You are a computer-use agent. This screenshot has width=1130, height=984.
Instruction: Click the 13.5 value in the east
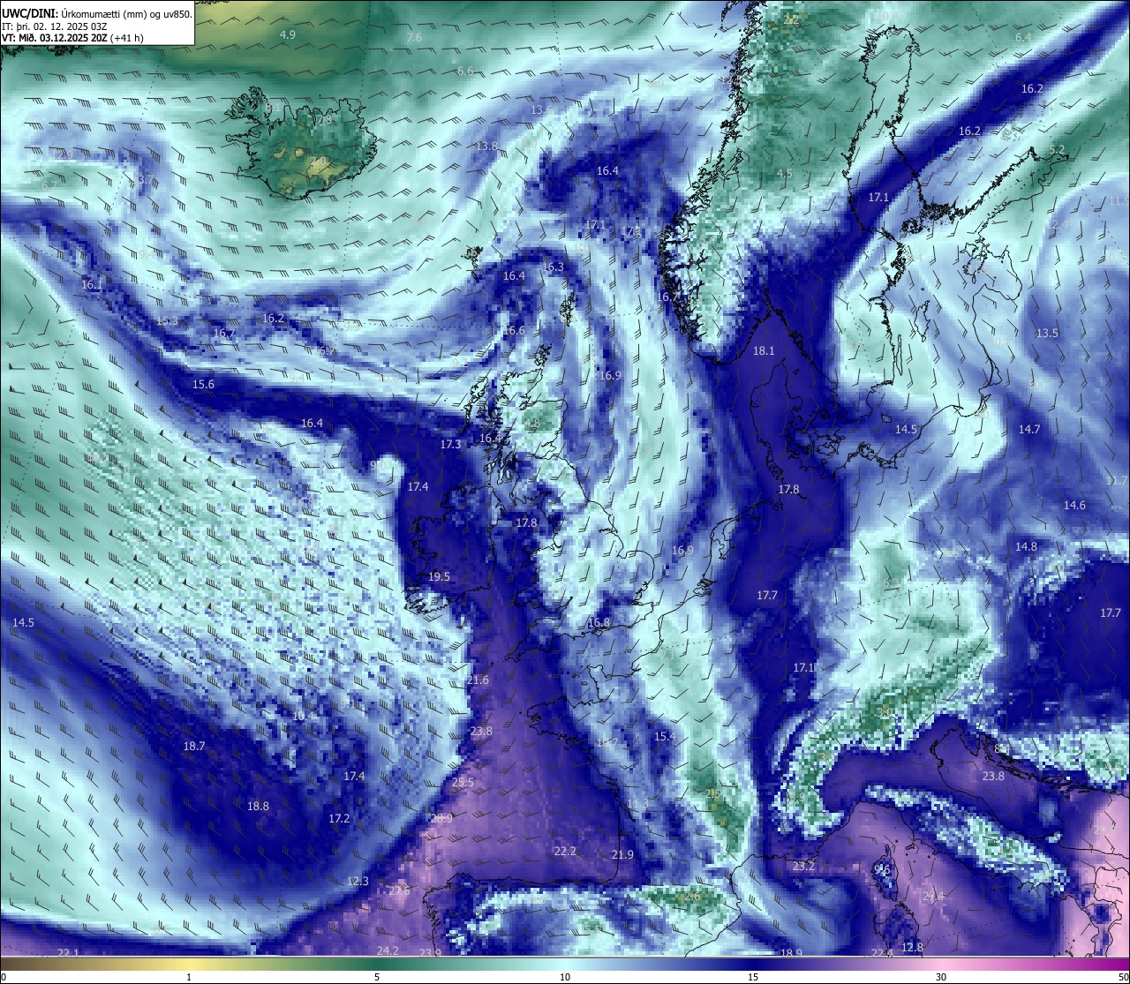tap(1047, 333)
